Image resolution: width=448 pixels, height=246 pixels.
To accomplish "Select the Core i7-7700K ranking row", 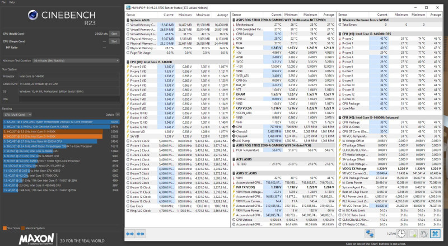I will tap(61, 176).
